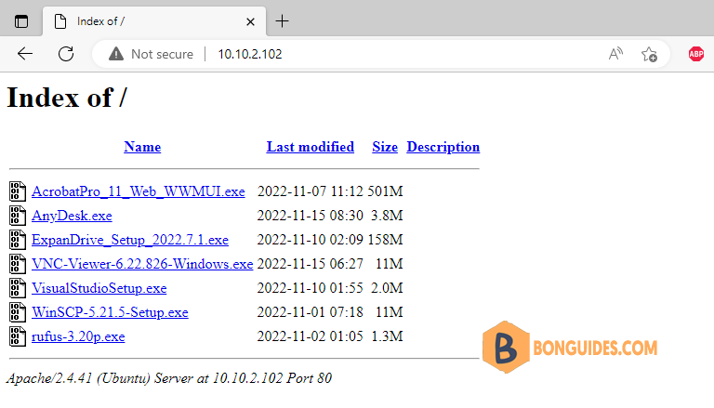Screen dimensions: 714x408
Task: Click the 501M size value
Action: (385, 191)
